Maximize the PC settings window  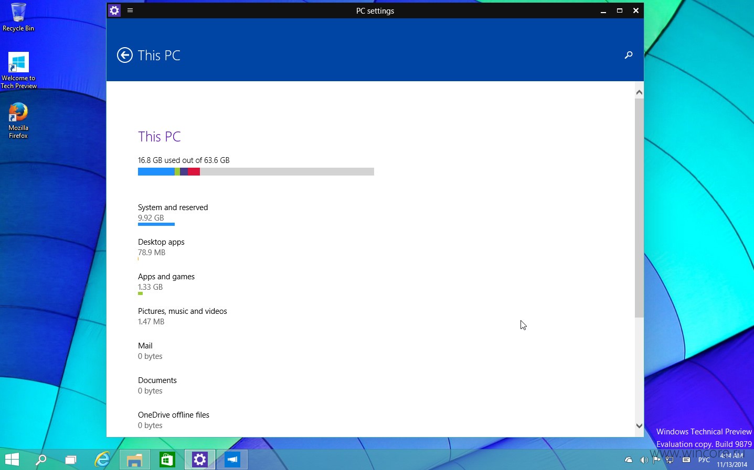[x=620, y=10]
